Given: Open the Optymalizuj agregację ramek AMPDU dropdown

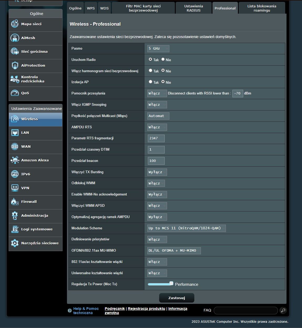Looking at the screenshot, I should (157, 217).
